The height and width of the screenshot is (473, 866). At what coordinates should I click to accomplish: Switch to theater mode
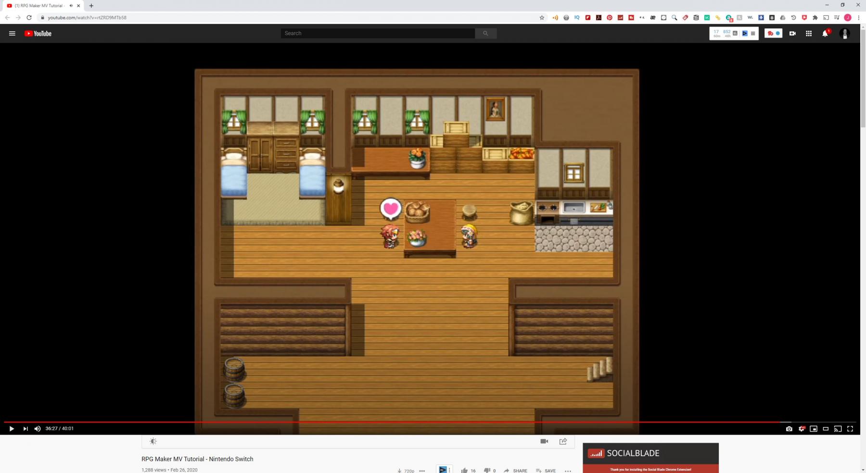(x=826, y=429)
